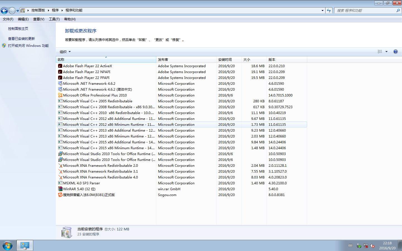Click the Microsoft Office Professional Plus 2010 icon
The width and height of the screenshot is (402, 251).
point(60,95)
